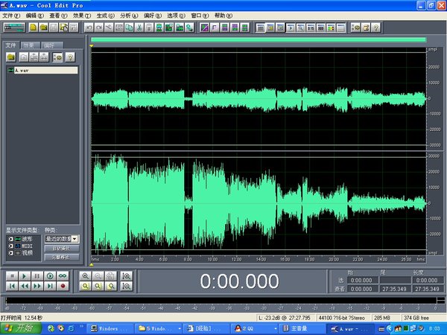Switch to the 效果 tab in left panel

click(29, 45)
